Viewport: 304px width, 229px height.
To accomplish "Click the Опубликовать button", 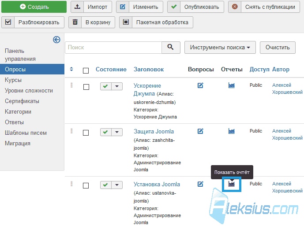I will coord(195,7).
